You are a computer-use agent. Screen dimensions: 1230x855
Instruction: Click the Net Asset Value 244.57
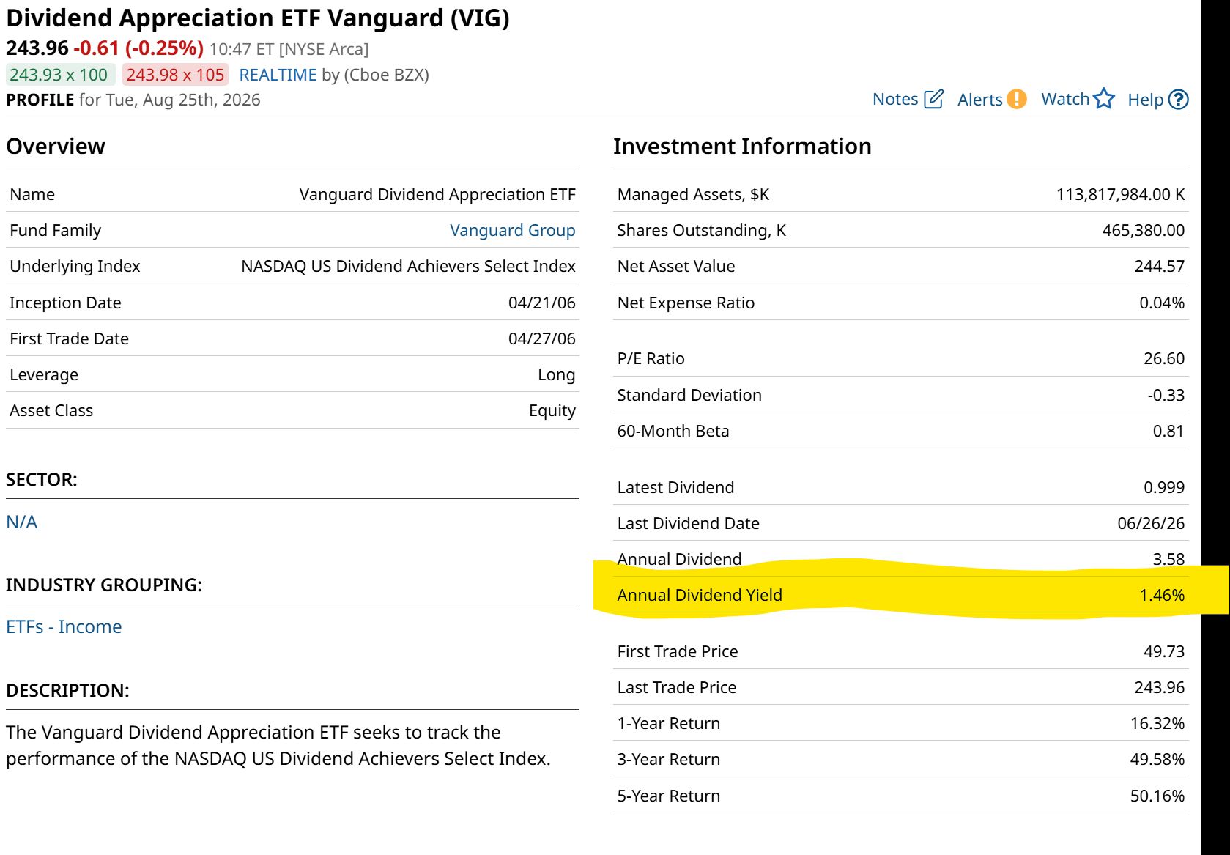1160,266
